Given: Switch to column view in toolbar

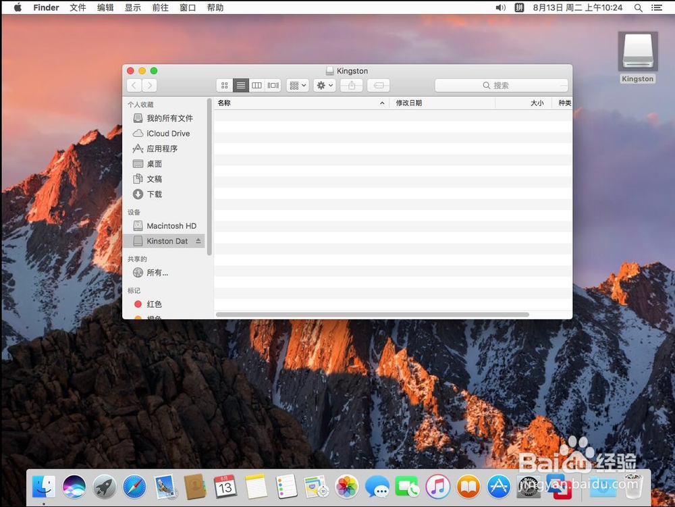Looking at the screenshot, I should point(256,85).
